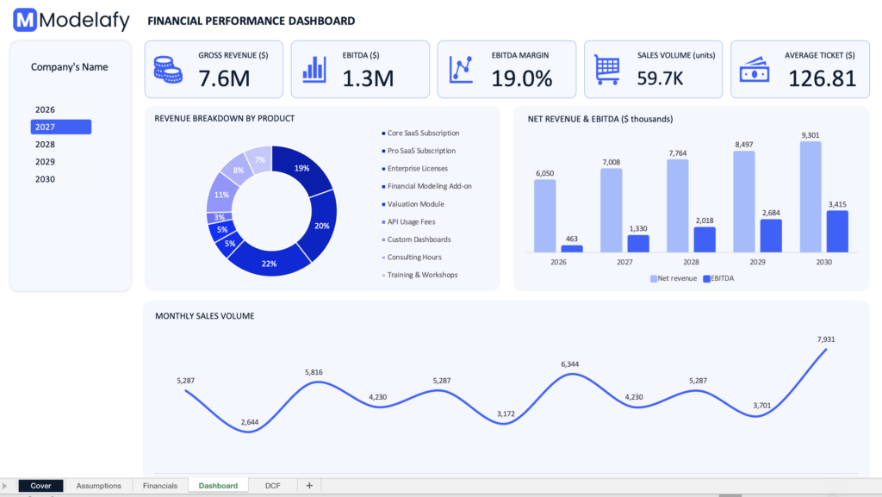Image resolution: width=882 pixels, height=497 pixels.
Task: Click the 2030 EBITDA bar labeled 3,415
Action: tap(837, 231)
